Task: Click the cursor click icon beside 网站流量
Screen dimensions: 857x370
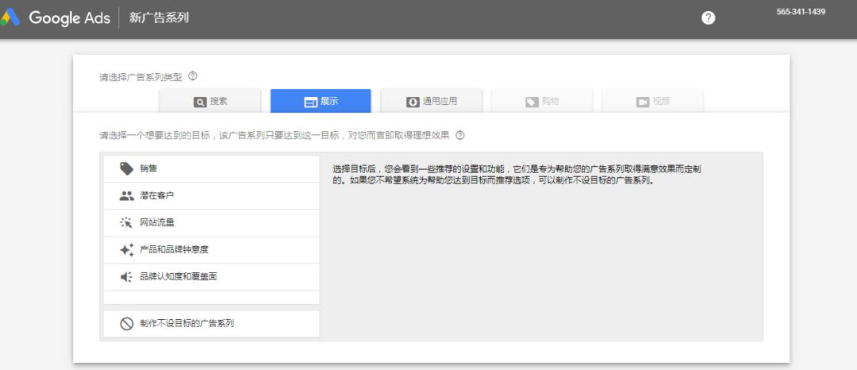Action: click(x=126, y=222)
